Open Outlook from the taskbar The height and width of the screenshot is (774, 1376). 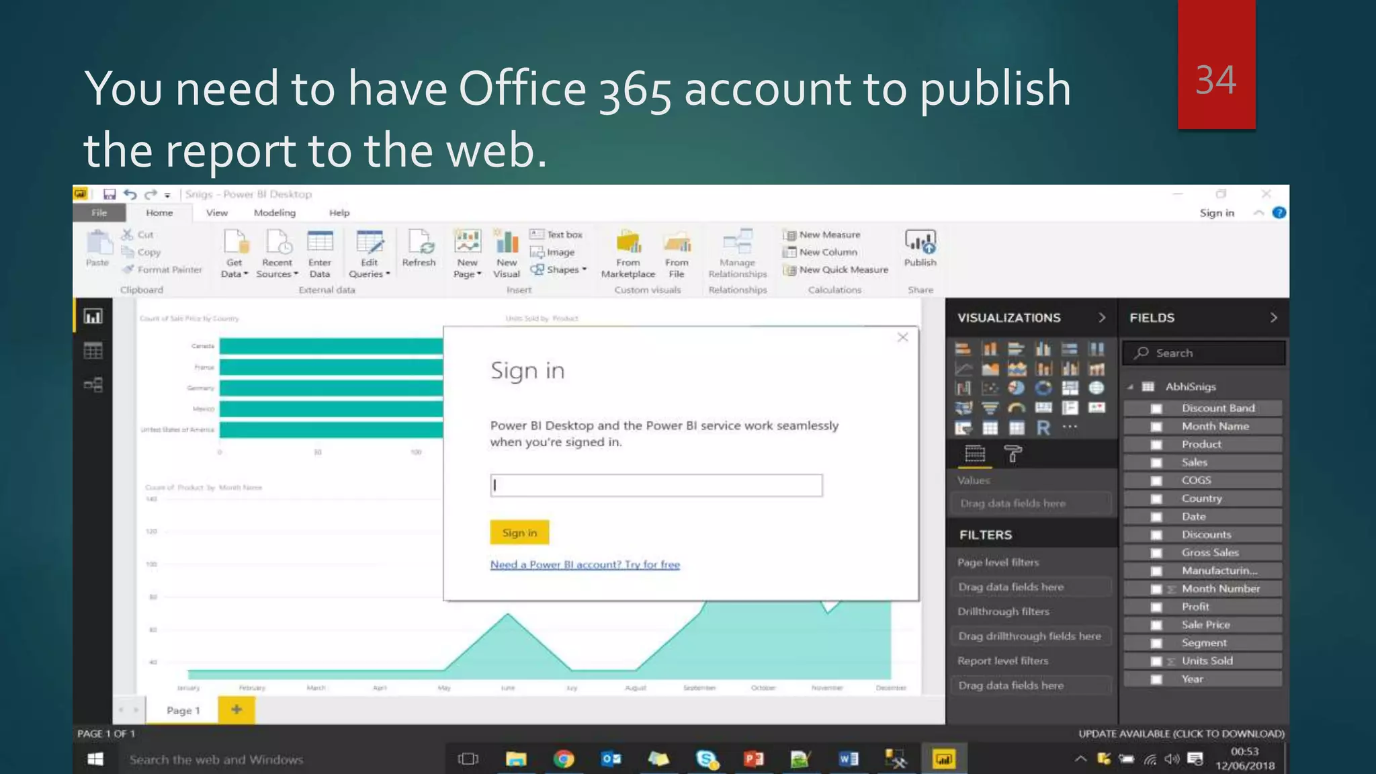pyautogui.click(x=611, y=759)
